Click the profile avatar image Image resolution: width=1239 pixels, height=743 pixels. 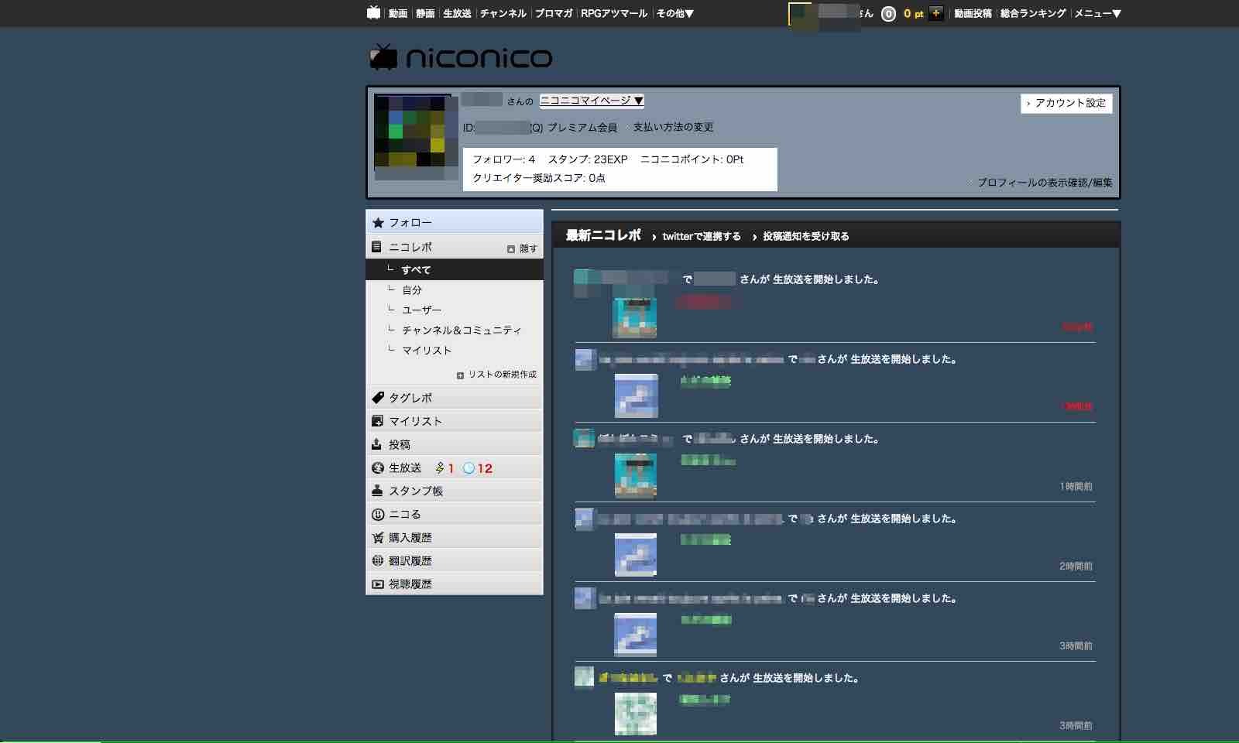pyautogui.click(x=416, y=137)
